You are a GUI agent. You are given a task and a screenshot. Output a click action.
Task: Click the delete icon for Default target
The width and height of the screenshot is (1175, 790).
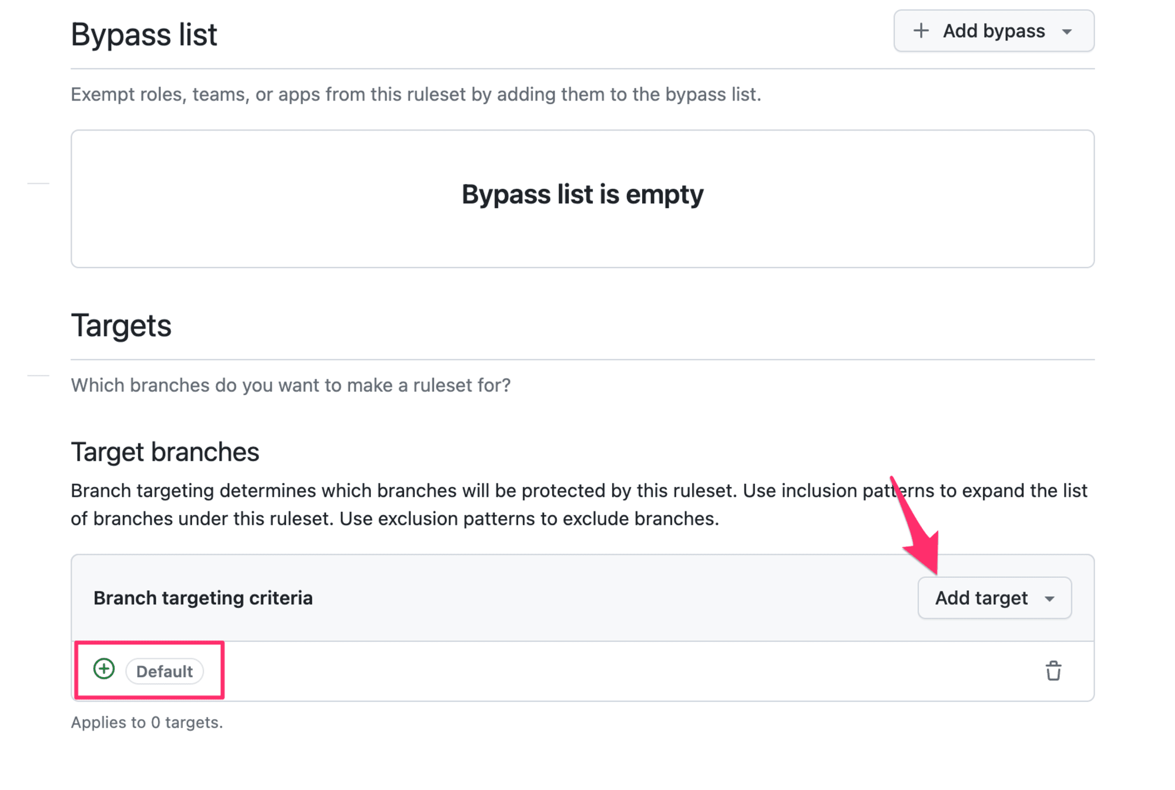[x=1053, y=670]
